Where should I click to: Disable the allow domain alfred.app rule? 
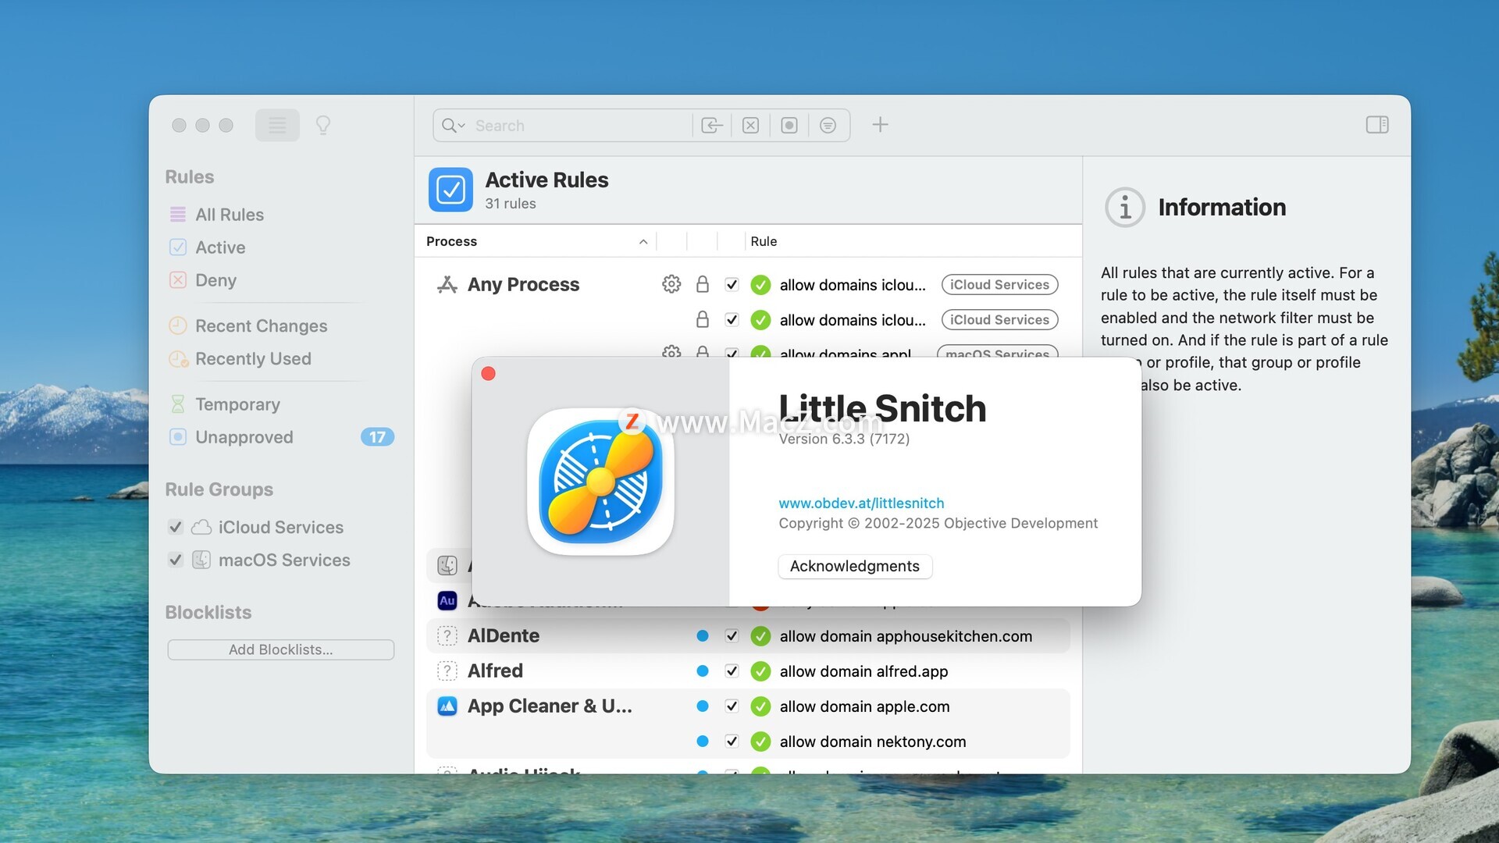pos(732,671)
